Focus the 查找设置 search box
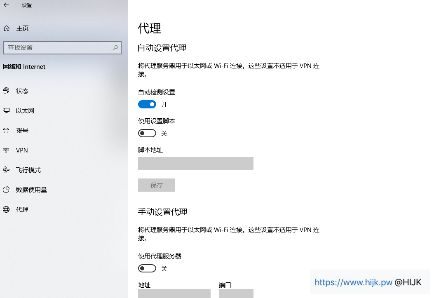Image resolution: width=434 pixels, height=298 pixels. (x=58, y=48)
